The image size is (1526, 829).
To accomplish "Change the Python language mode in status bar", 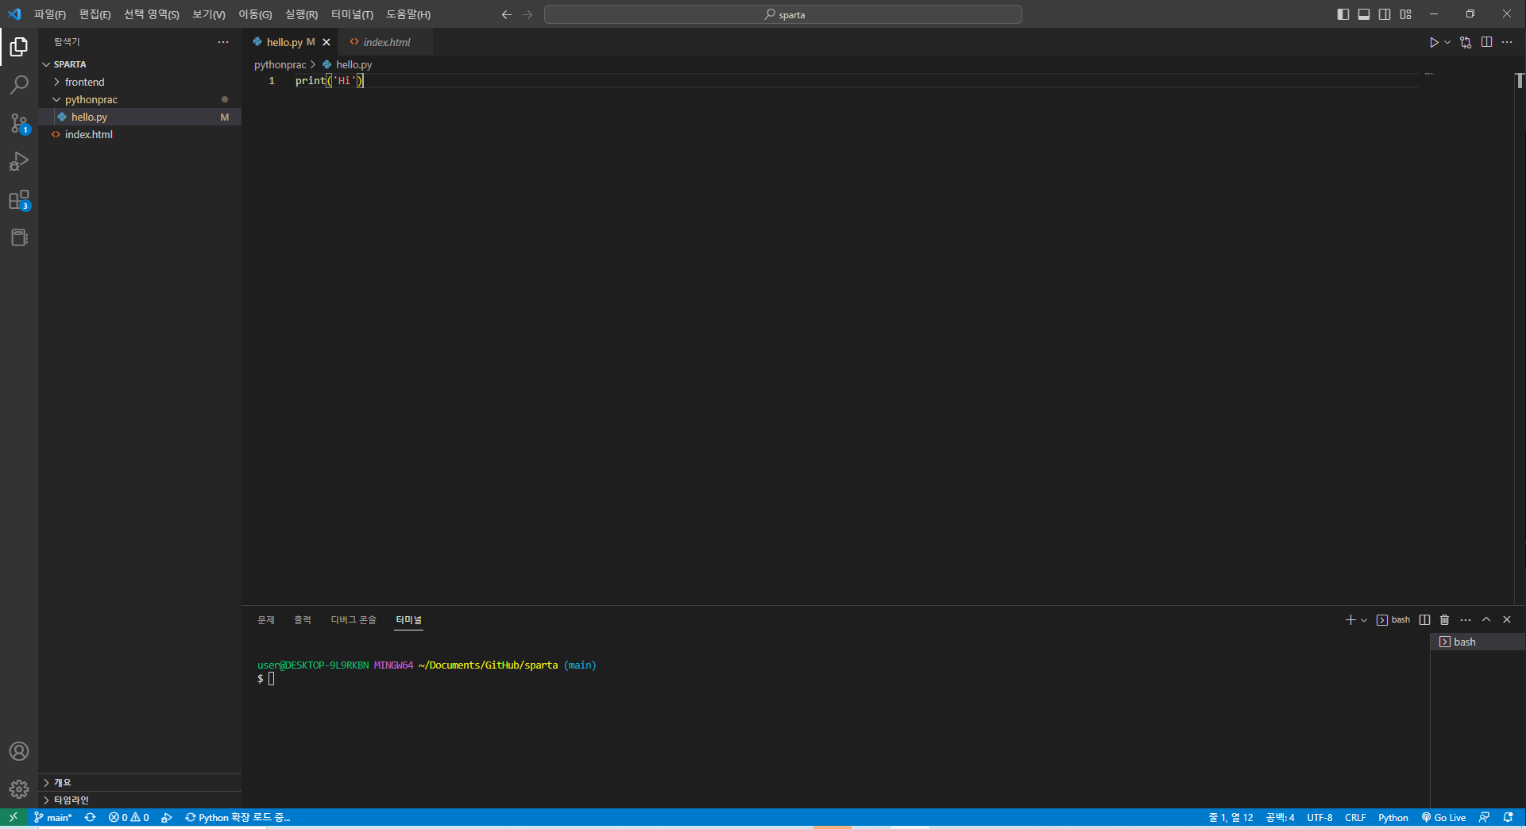I will 1393,817.
